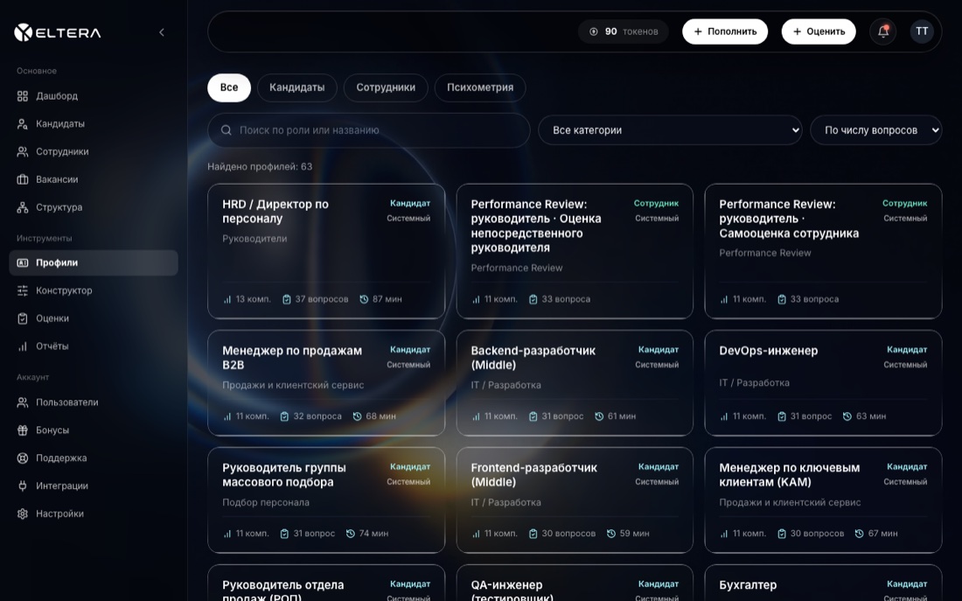The width and height of the screenshot is (962, 601).
Task: Open the Бухгалтер profile card
Action: (823, 583)
